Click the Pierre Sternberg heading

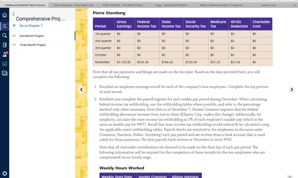pyautogui.click(x=109, y=13)
